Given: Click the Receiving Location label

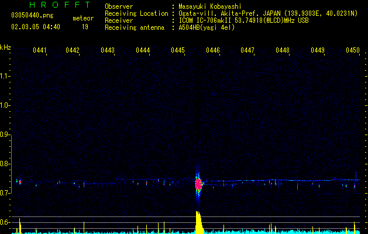Looking at the screenshot, I should pos(136,13).
